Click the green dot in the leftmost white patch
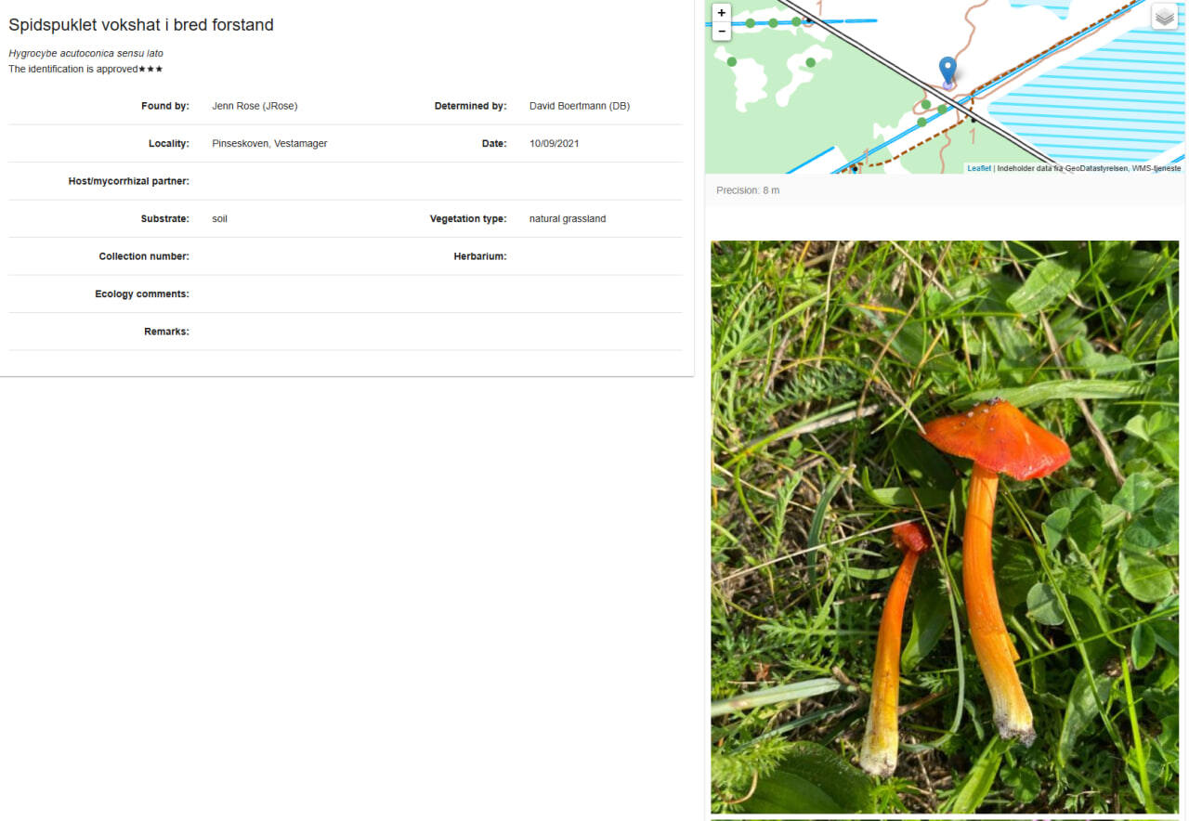This screenshot has width=1189, height=821. (x=732, y=62)
